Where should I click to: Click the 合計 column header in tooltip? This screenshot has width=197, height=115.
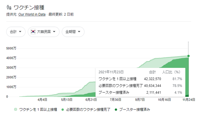pos(152,72)
